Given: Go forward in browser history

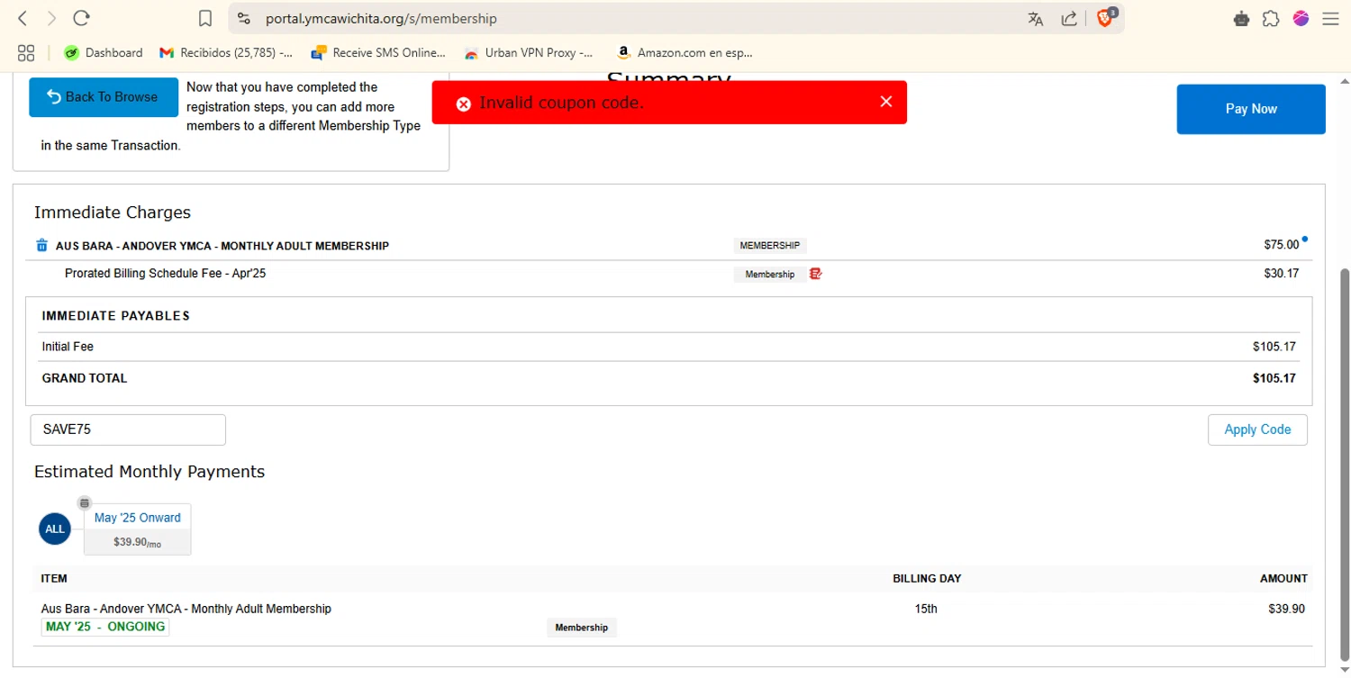Looking at the screenshot, I should [x=51, y=18].
